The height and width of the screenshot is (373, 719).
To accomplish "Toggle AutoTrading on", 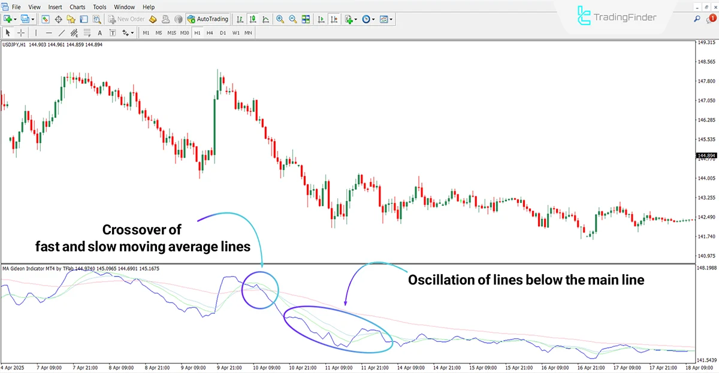I will 208,19.
